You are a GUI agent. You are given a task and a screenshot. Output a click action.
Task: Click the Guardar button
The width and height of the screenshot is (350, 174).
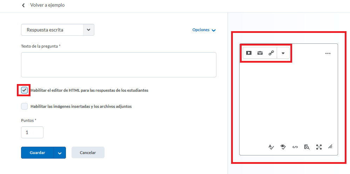click(x=37, y=153)
